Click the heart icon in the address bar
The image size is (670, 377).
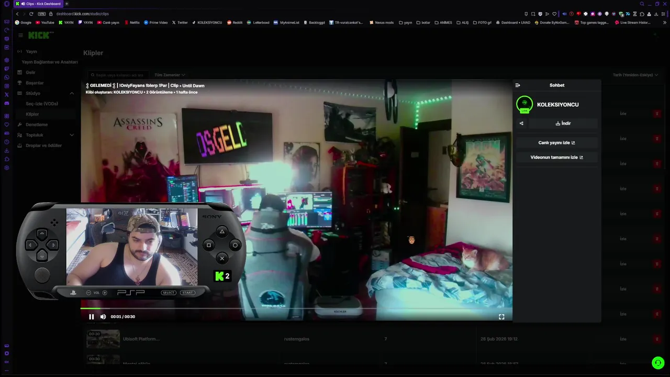pos(554,14)
